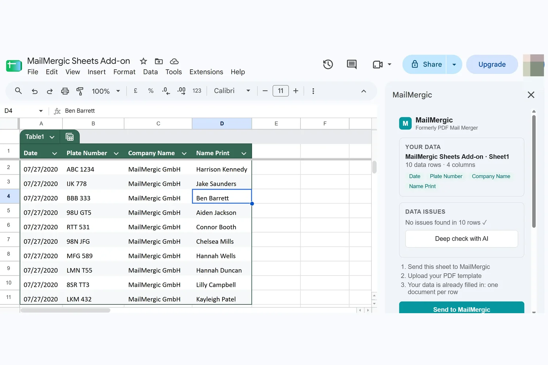The image size is (548, 365).
Task: Open the Google Sheets home icon
Action: [14, 66]
